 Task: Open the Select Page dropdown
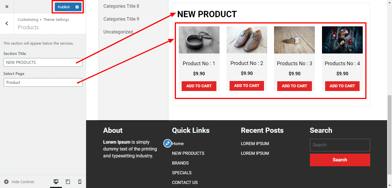43,82
